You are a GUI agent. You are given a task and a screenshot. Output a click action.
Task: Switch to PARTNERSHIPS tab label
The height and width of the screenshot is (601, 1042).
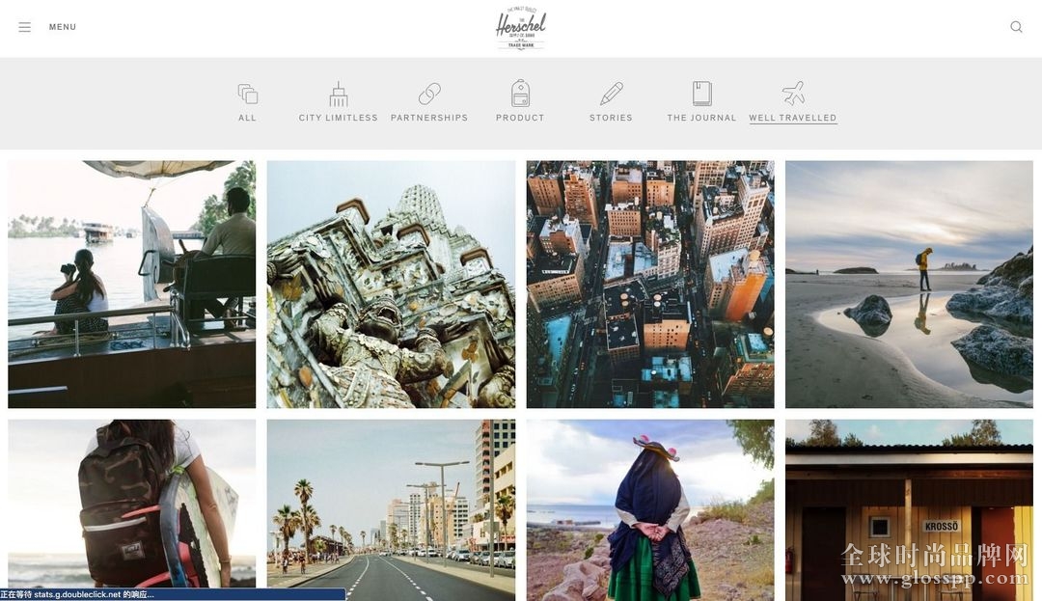429,118
